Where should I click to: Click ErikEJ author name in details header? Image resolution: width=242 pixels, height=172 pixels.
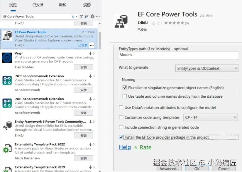point(143,23)
